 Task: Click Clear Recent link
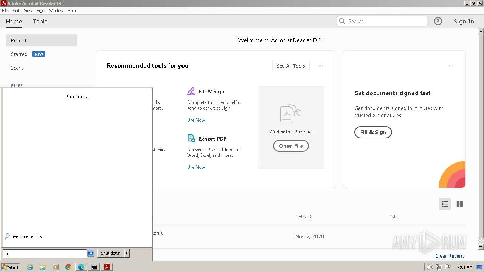click(450, 256)
